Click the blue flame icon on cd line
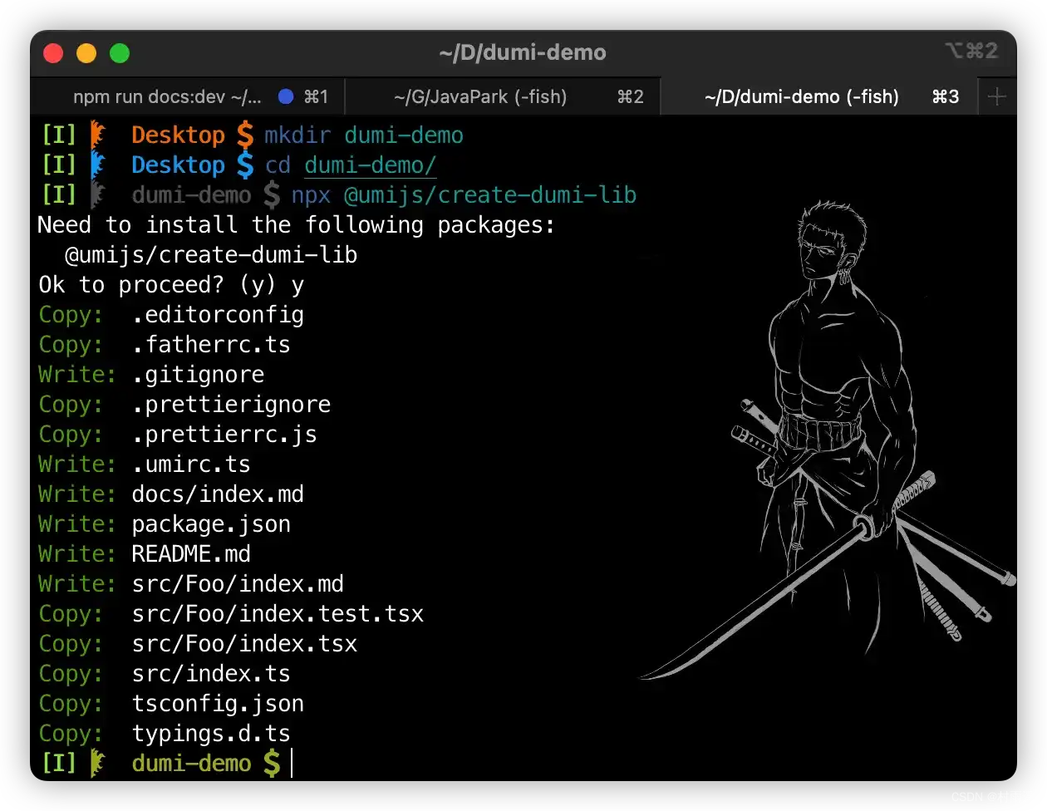 tap(99, 165)
